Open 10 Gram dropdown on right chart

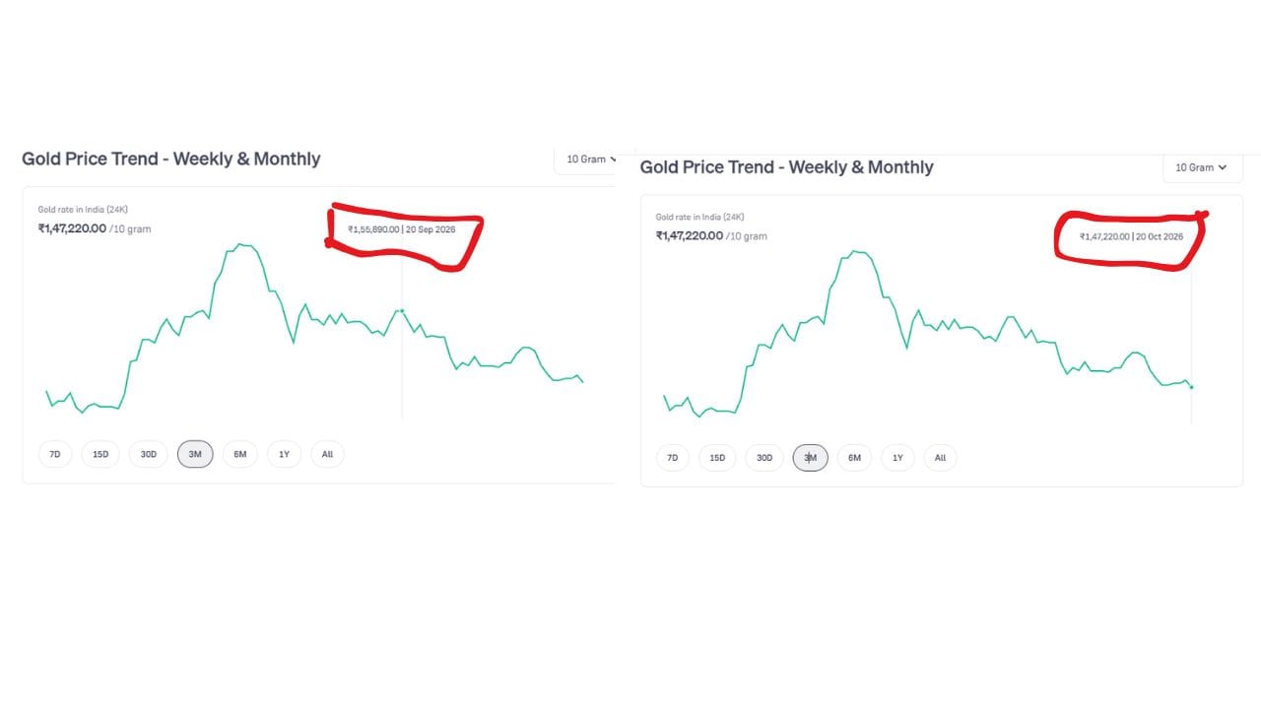point(1201,167)
